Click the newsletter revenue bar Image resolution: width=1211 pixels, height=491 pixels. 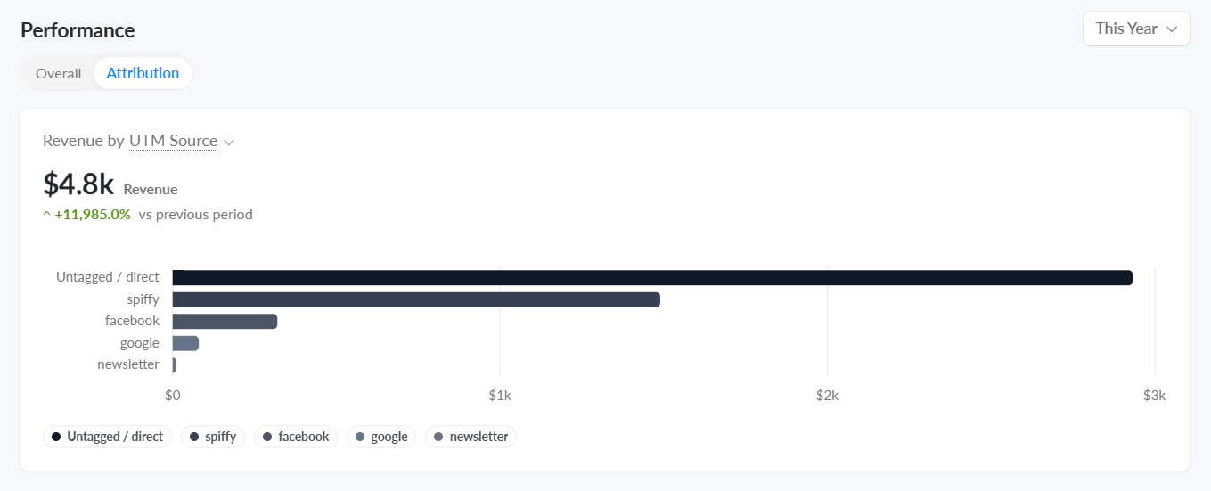pos(174,364)
